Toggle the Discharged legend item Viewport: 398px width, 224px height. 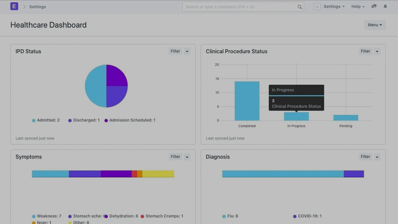tap(84, 120)
